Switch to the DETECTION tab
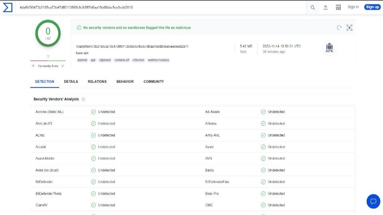 click(x=45, y=82)
